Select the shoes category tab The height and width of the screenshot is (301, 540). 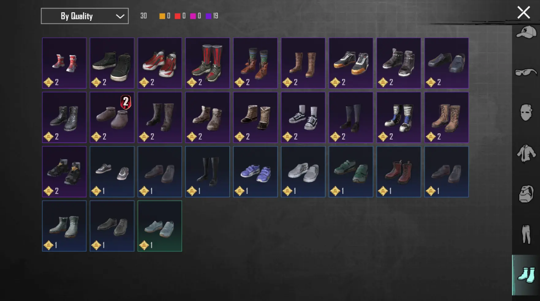coord(526,275)
